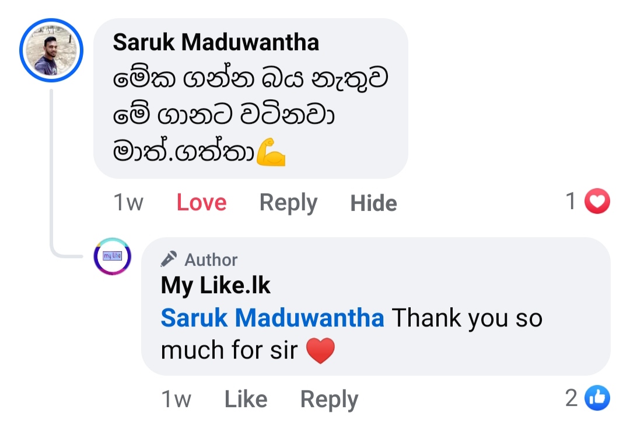Reply to Saruk Maduwantha's comment
This screenshot has height=434, width=630.
tap(288, 203)
